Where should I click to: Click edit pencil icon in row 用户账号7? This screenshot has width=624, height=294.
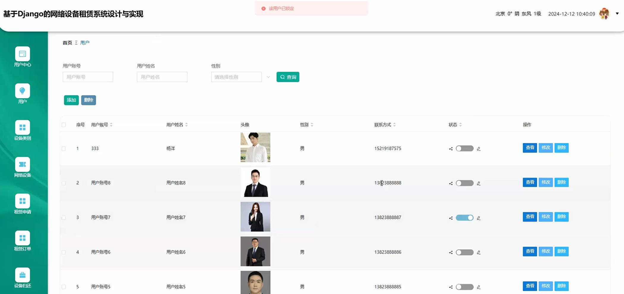point(479,218)
